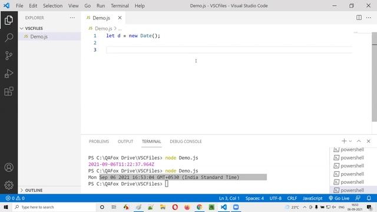This screenshot has width=377, height=212.
Task: Close the Demo.js editor tab
Action: 120,18
